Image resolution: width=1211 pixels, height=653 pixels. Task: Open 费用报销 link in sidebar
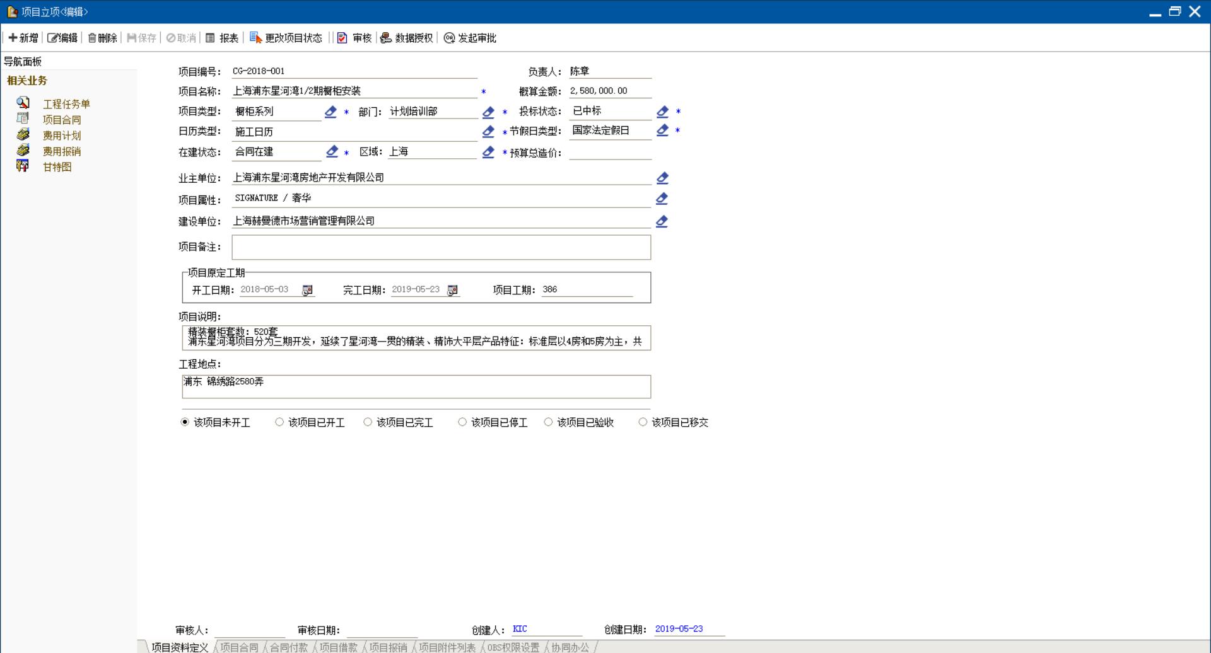click(61, 151)
